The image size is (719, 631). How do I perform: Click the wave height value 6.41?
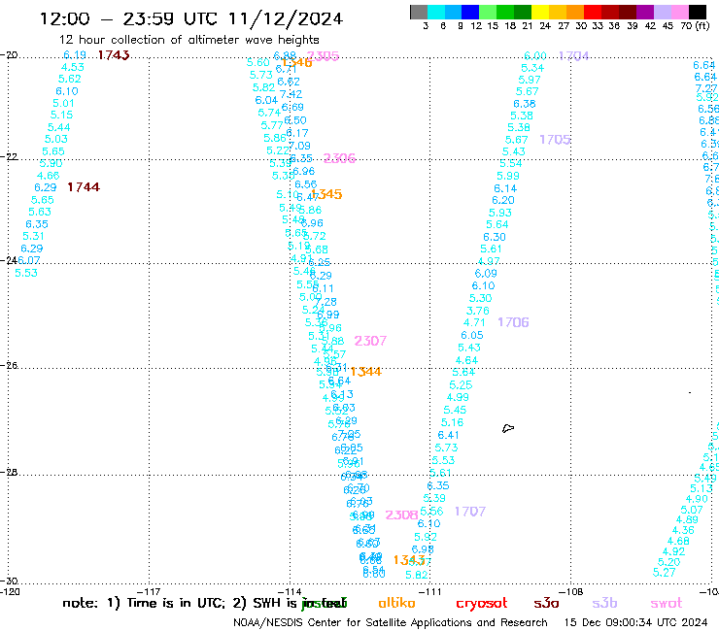tap(449, 435)
